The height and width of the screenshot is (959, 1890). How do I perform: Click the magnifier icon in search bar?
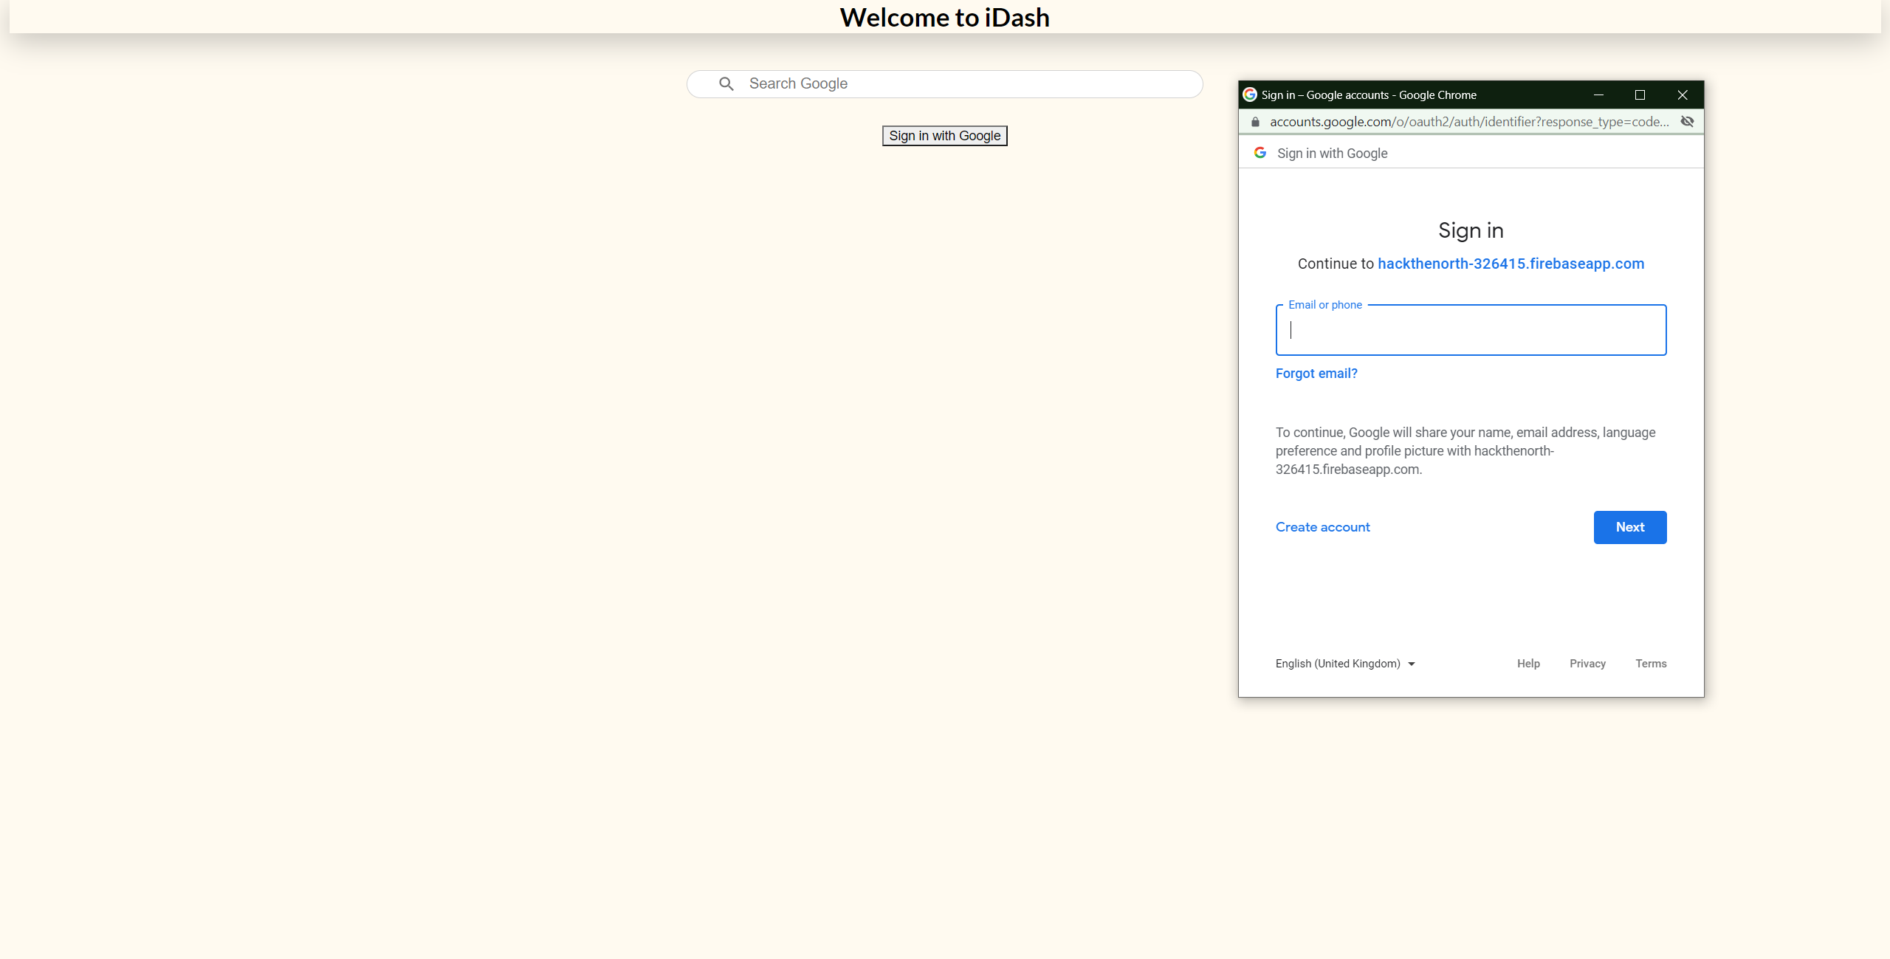(x=726, y=84)
